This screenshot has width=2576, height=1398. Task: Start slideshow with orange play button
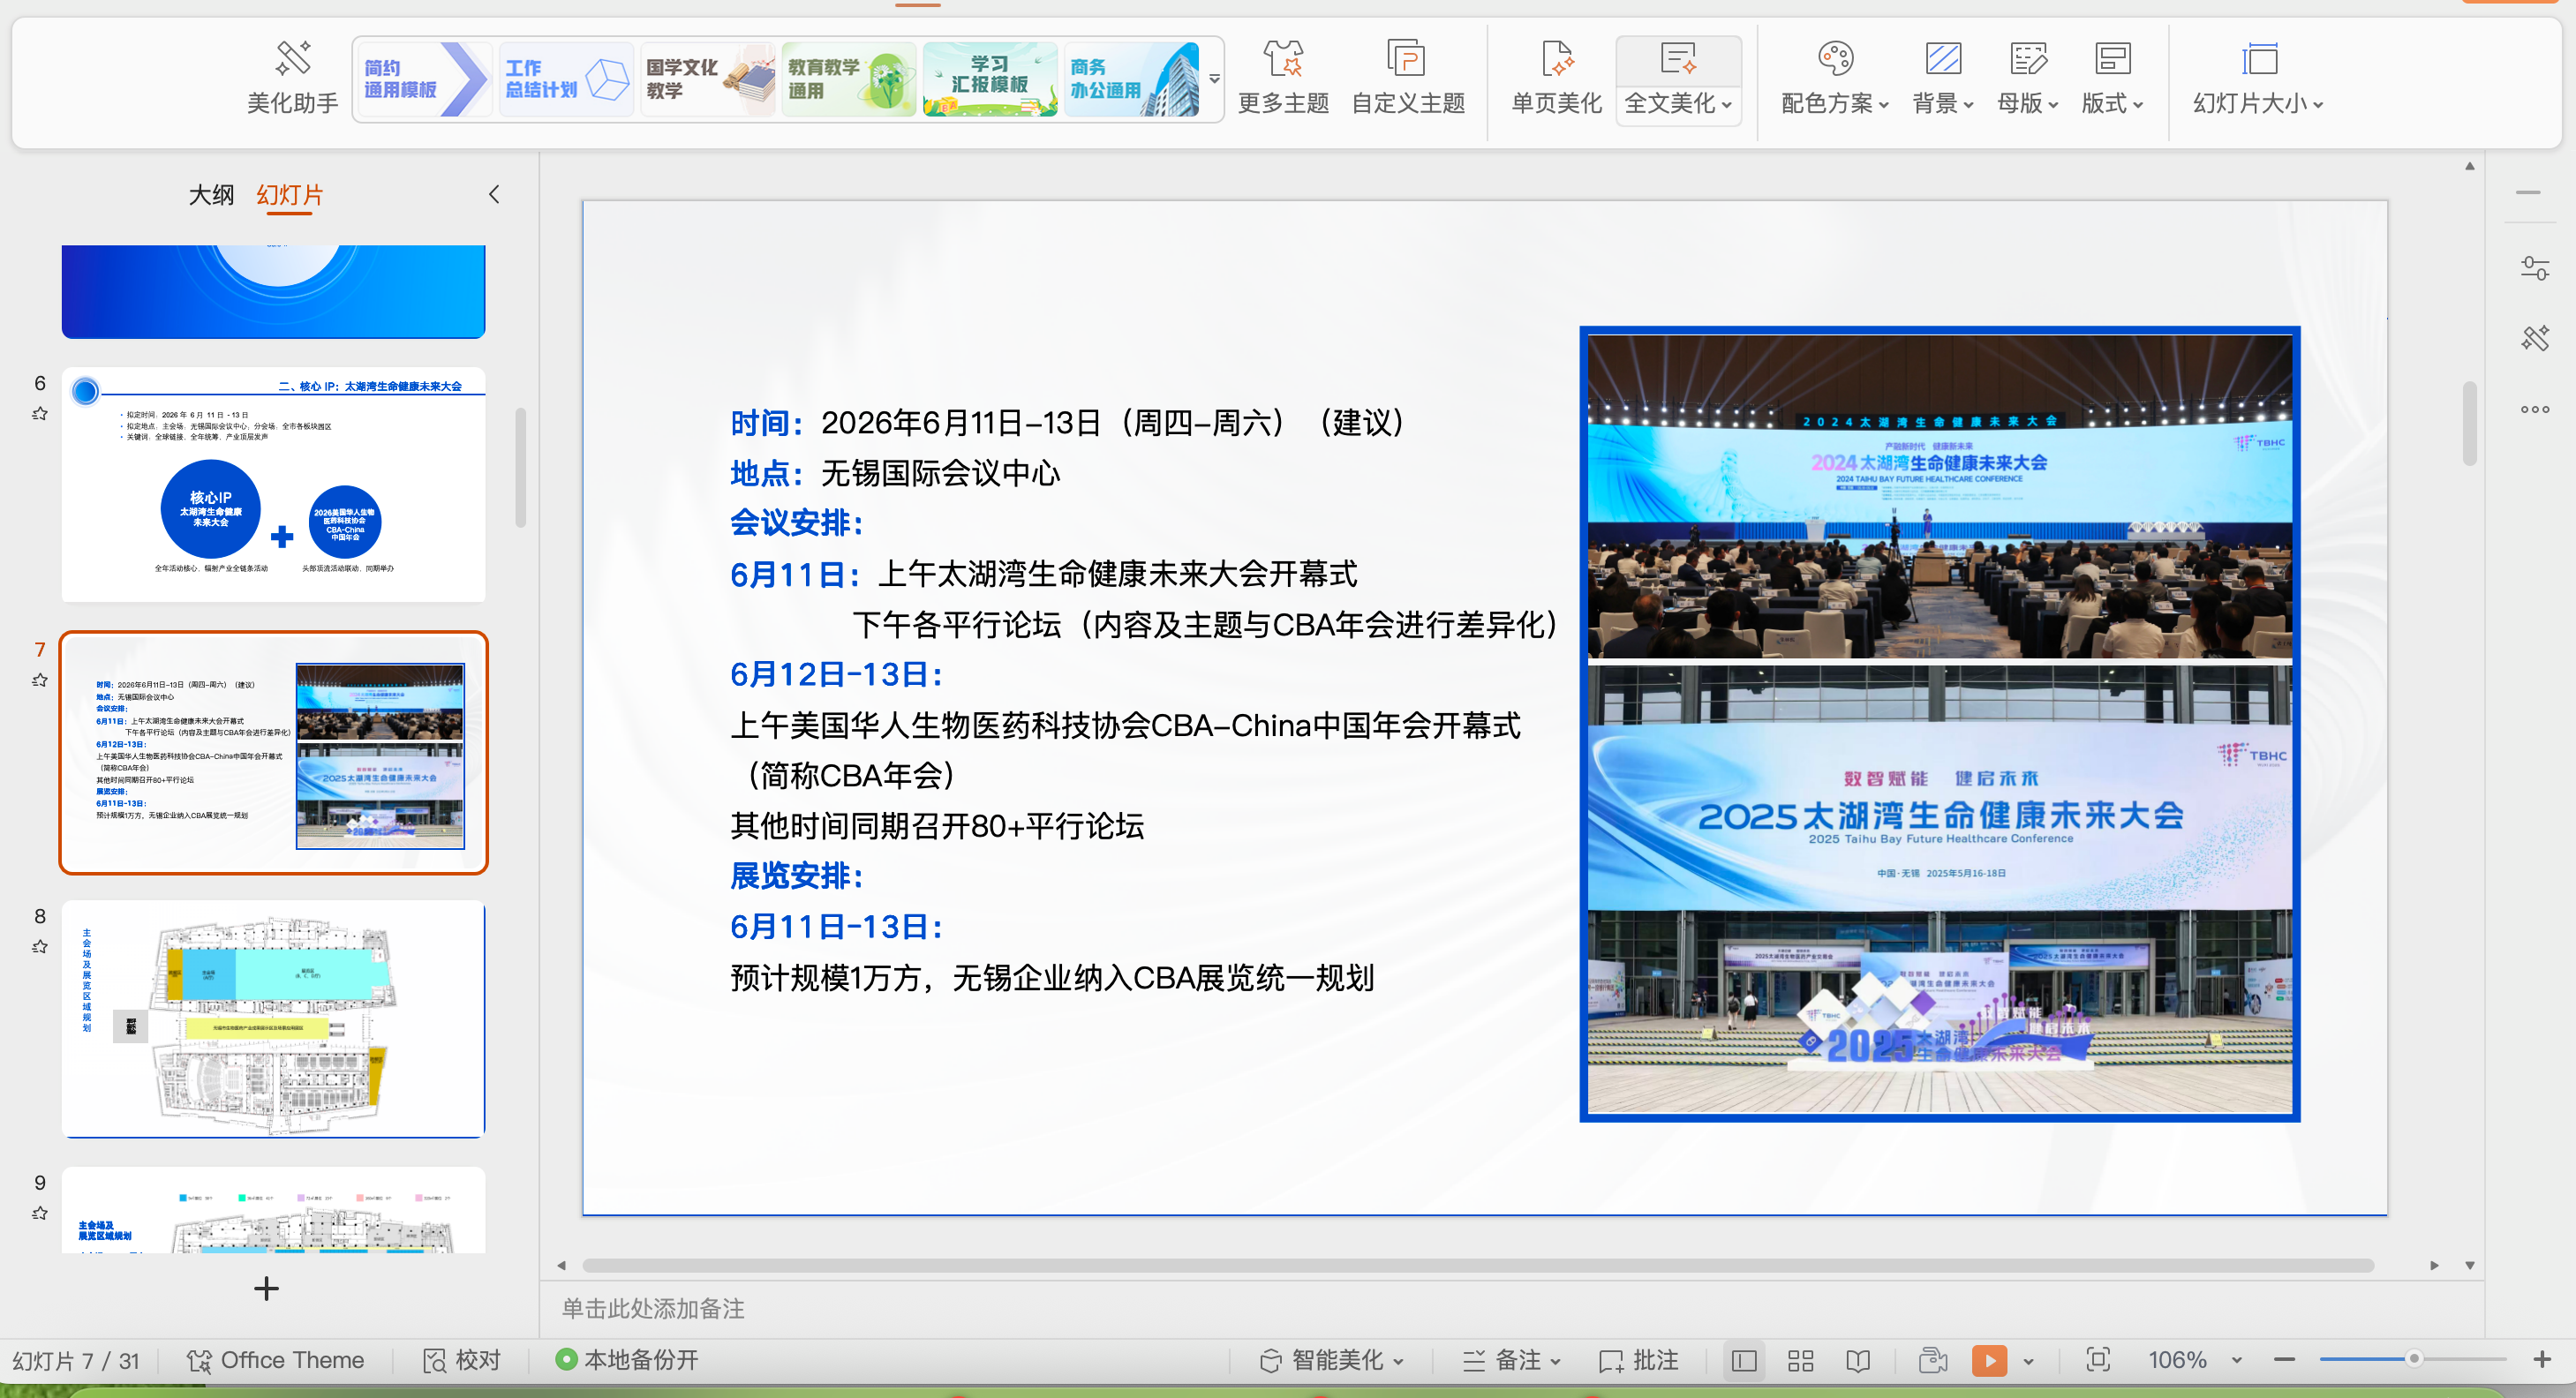point(1988,1360)
